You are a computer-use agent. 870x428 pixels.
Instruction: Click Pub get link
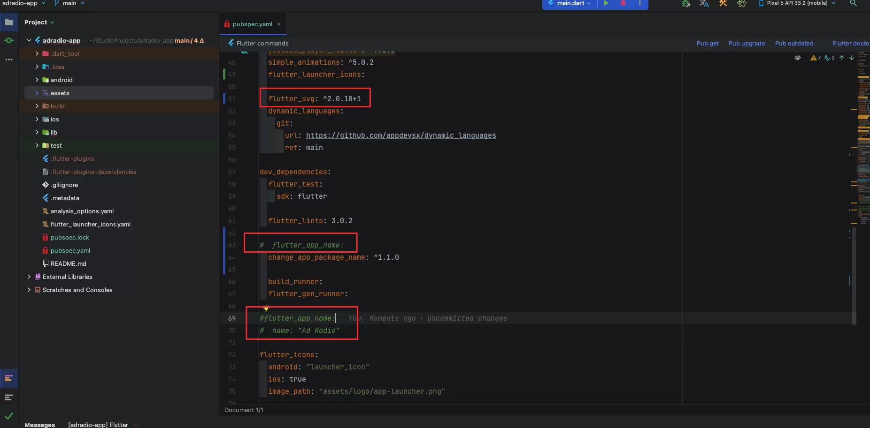tap(708, 43)
